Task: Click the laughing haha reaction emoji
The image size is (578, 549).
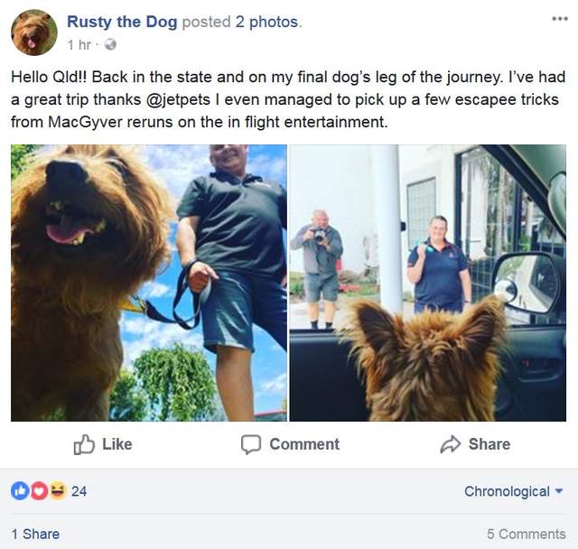Action: (57, 491)
